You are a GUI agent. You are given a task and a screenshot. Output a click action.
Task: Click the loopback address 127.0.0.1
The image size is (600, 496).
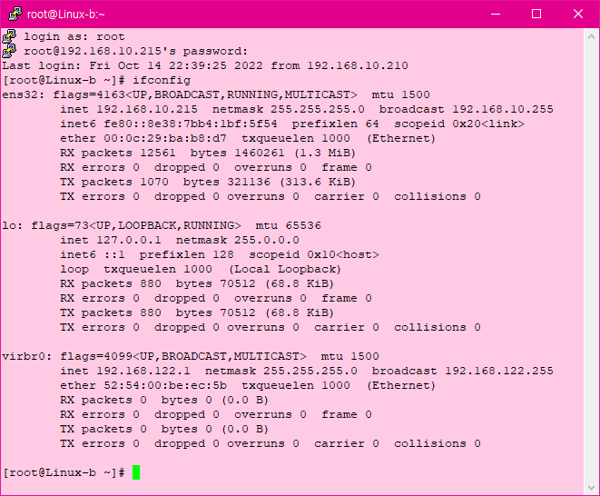tap(129, 240)
